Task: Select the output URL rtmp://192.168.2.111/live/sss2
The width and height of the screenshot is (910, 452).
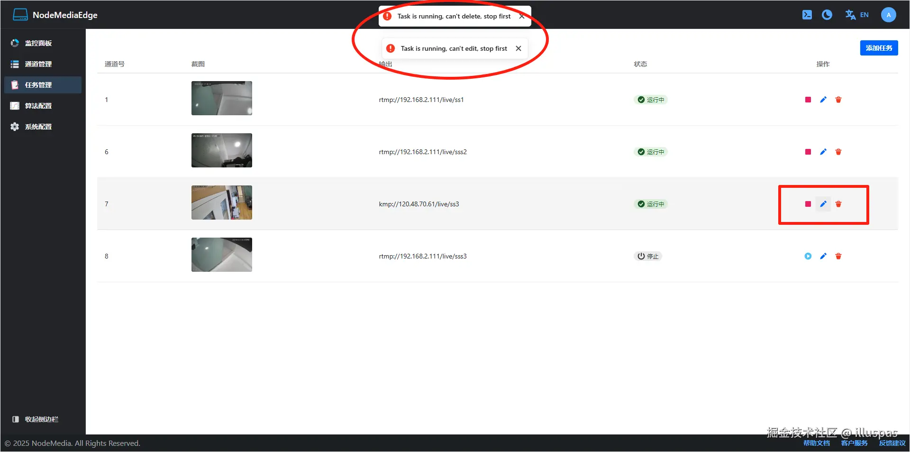Action: point(423,152)
